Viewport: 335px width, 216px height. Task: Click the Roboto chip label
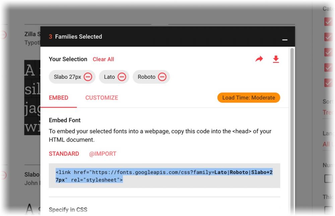pyautogui.click(x=147, y=77)
